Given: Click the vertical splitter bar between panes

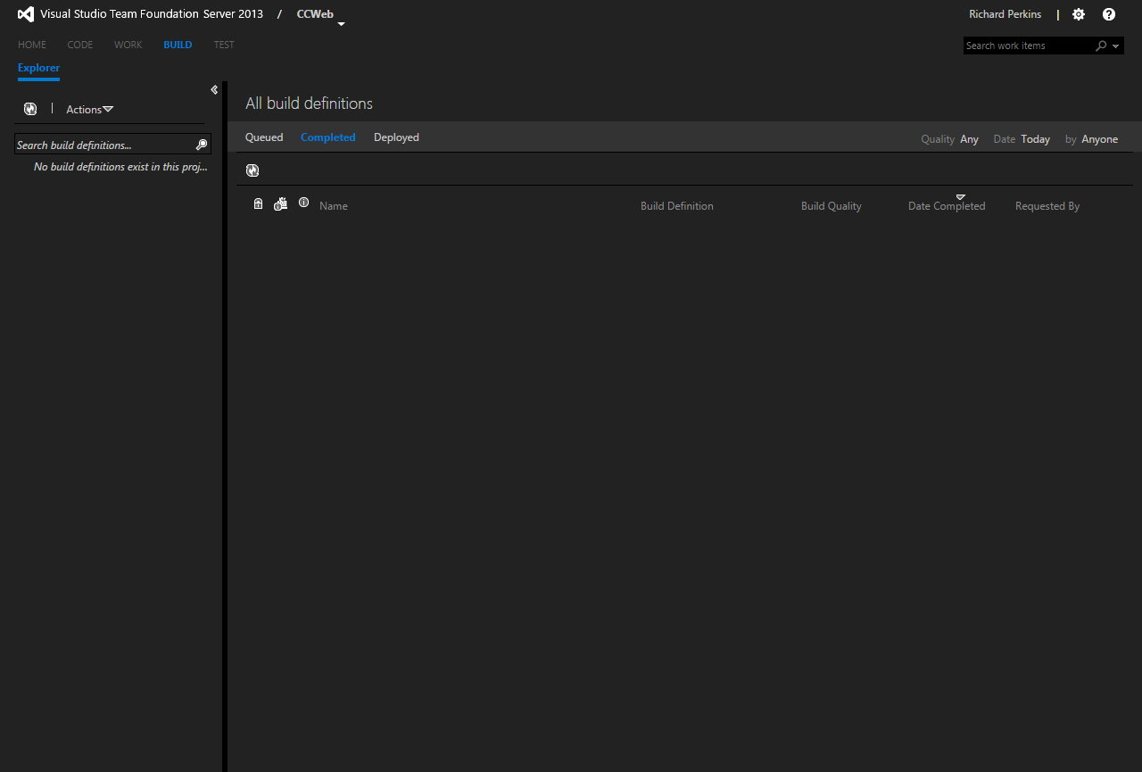Looking at the screenshot, I should [x=225, y=427].
